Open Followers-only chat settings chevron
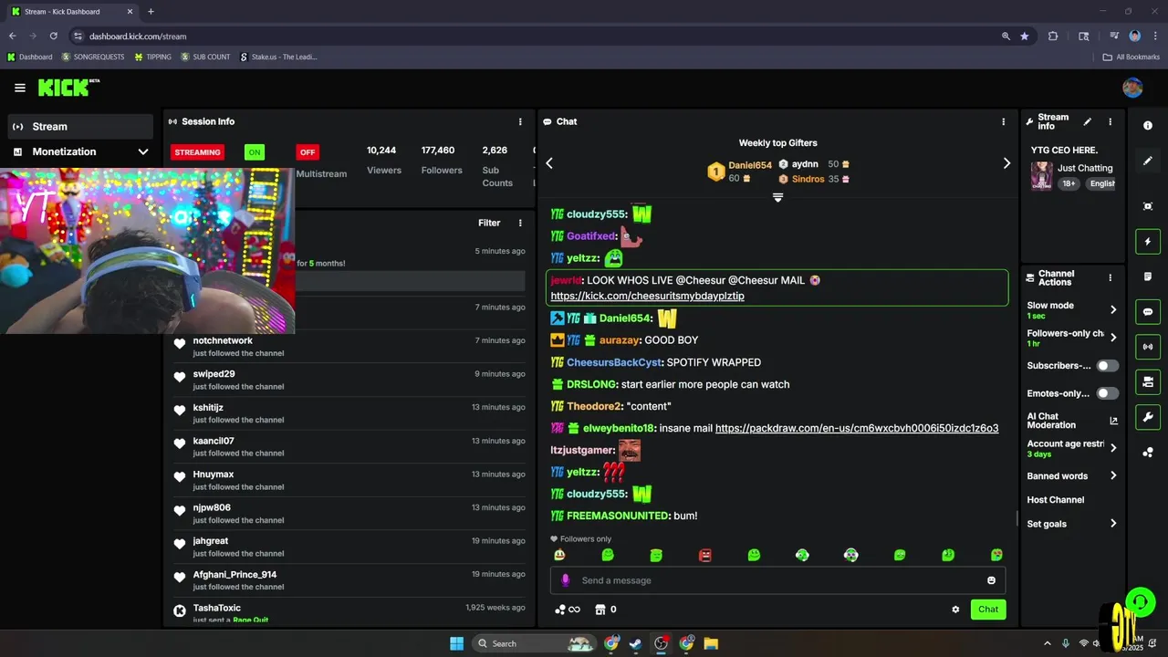The width and height of the screenshot is (1168, 657). tap(1113, 338)
